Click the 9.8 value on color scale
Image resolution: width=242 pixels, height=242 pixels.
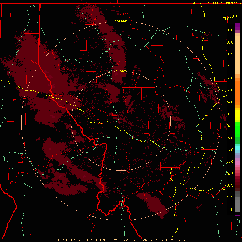tap(230, 30)
